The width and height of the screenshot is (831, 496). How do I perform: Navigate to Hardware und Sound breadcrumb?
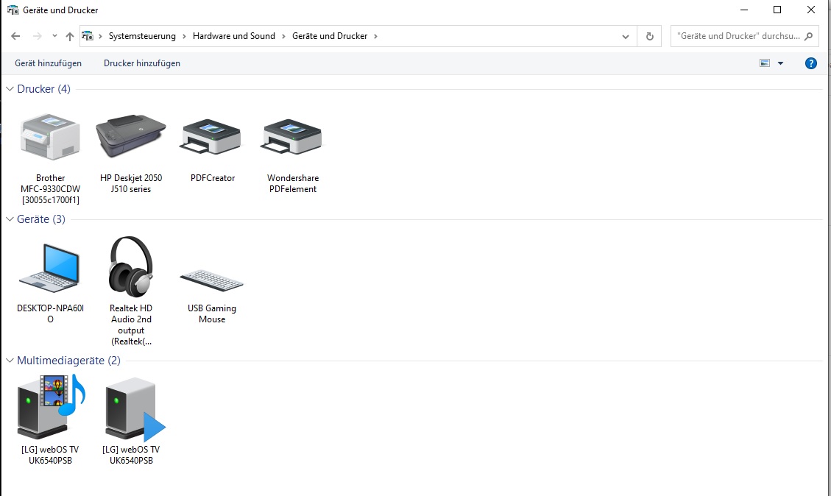tap(234, 36)
